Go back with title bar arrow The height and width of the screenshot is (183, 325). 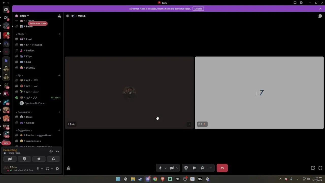4,3
